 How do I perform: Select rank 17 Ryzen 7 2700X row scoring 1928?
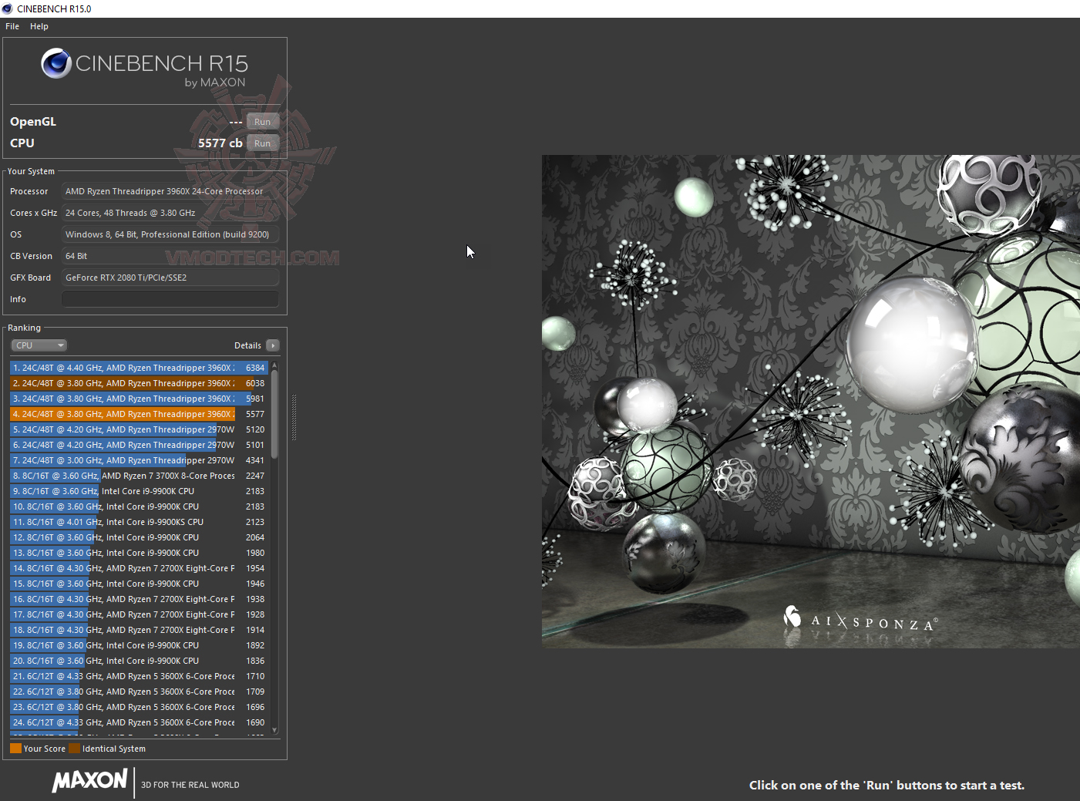[x=139, y=614]
